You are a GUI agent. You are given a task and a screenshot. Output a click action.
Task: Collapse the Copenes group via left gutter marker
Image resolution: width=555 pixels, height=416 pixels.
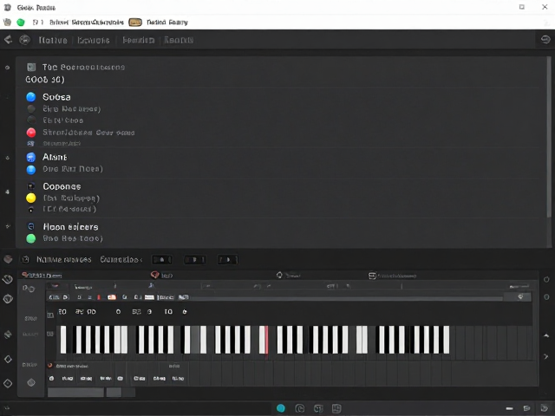8,192
